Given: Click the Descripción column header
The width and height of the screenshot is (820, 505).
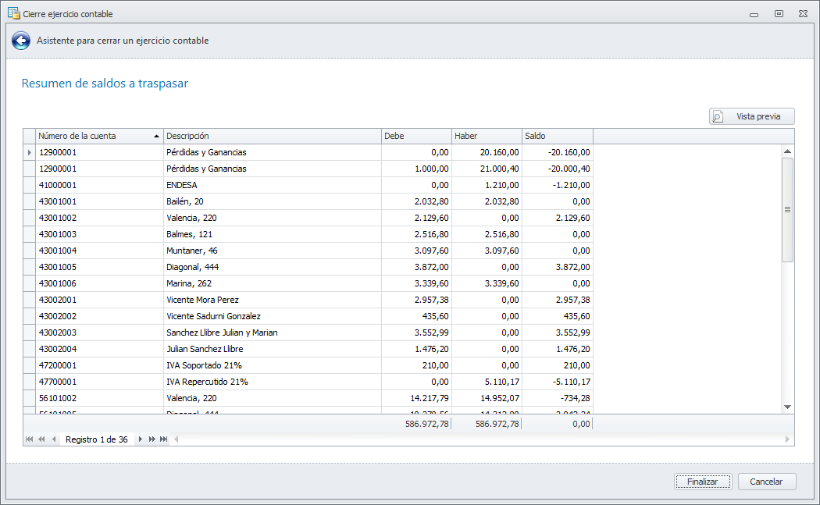Looking at the screenshot, I should click(x=272, y=136).
